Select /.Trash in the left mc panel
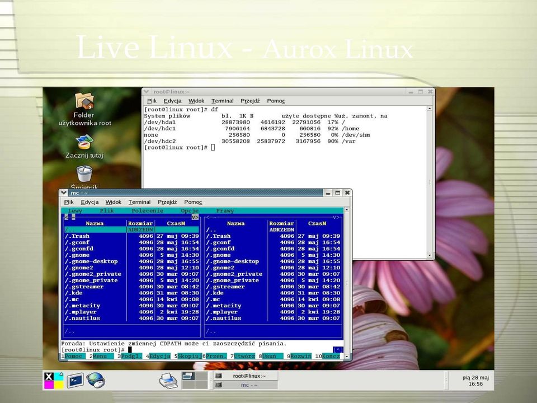 131,236
